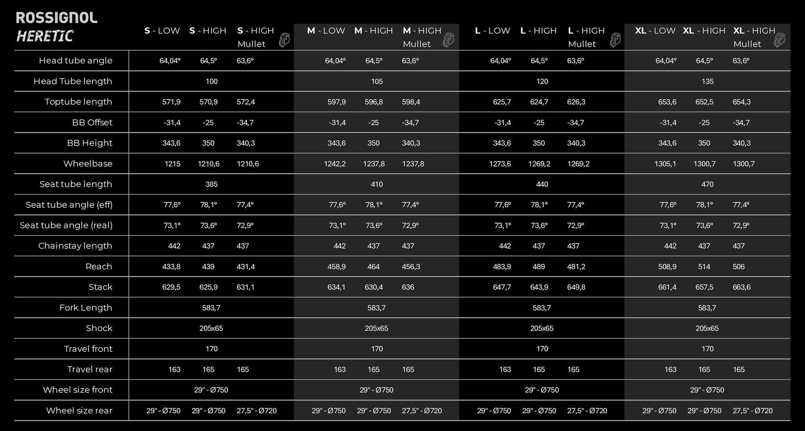Click toptube length value 571,9
The width and height of the screenshot is (805, 431).
(171, 102)
